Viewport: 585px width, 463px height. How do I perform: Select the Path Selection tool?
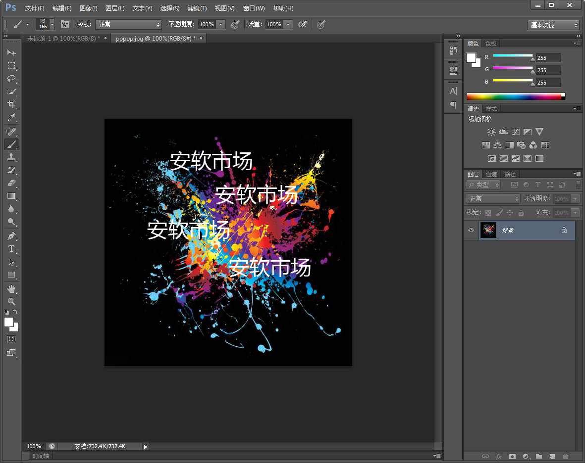coord(11,262)
